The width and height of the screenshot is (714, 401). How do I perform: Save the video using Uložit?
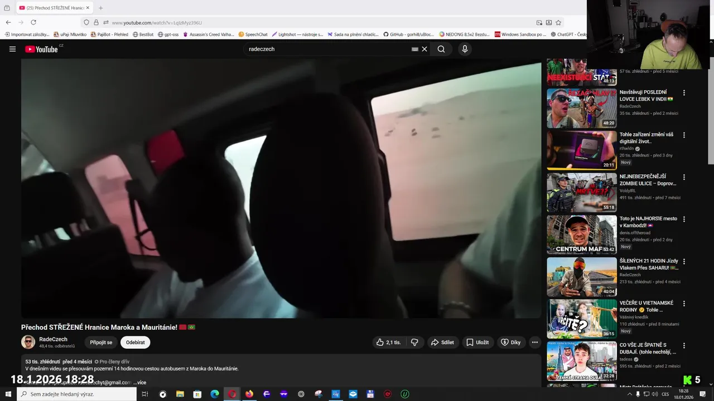(x=477, y=343)
